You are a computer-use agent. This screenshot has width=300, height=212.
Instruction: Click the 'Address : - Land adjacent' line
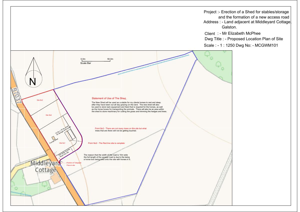247,22
